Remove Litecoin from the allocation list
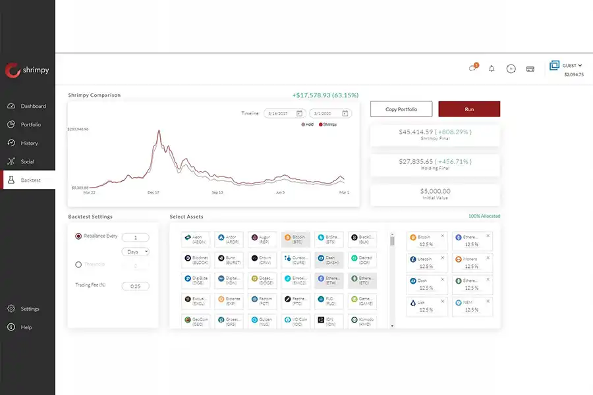The width and height of the screenshot is (593, 395). click(x=443, y=258)
